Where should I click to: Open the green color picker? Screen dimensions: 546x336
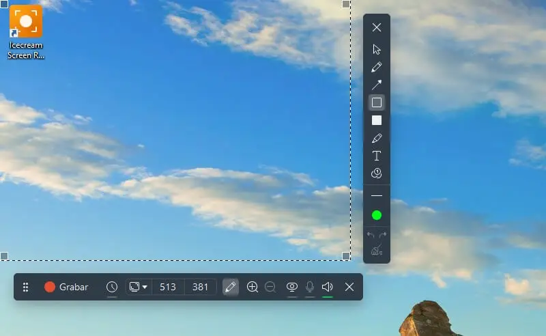377,215
